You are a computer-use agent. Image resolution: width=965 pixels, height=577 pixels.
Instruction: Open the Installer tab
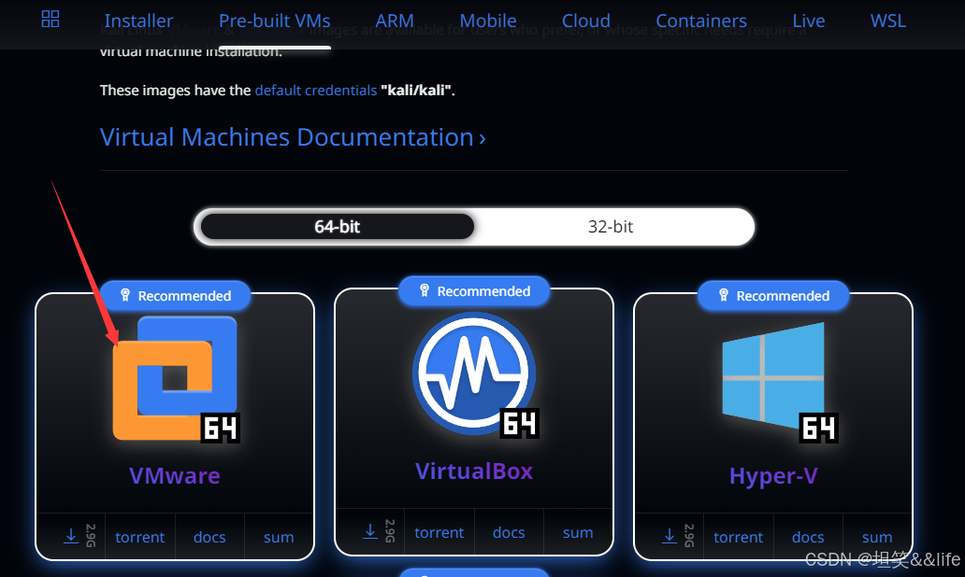138,21
